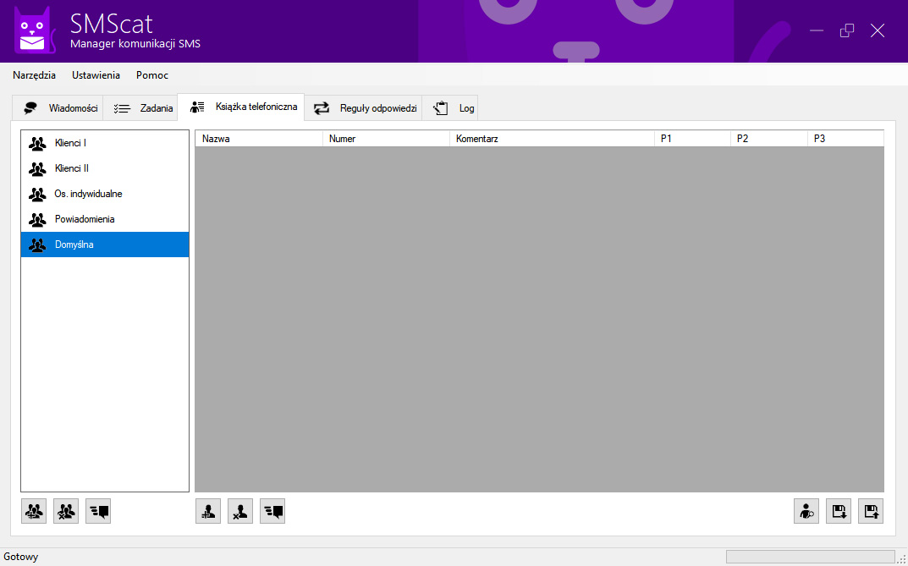The height and width of the screenshot is (566, 908).
Task: Click the P3 column header
Action: click(x=845, y=139)
